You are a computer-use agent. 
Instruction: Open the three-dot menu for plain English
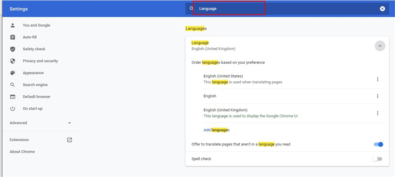(377, 96)
